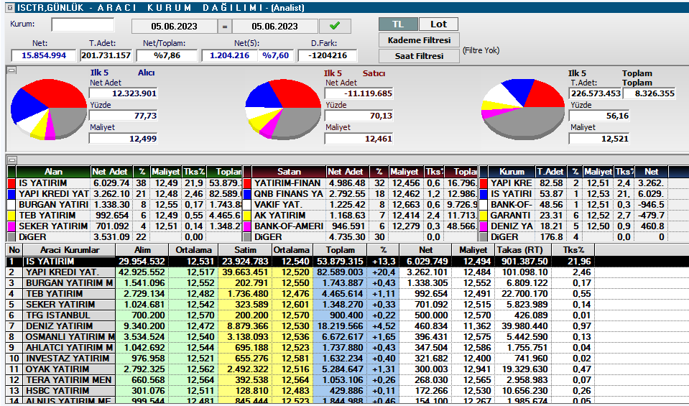689x406 pixels.
Task: Select the TFG ISTANBUL row
Action: (x=347, y=315)
